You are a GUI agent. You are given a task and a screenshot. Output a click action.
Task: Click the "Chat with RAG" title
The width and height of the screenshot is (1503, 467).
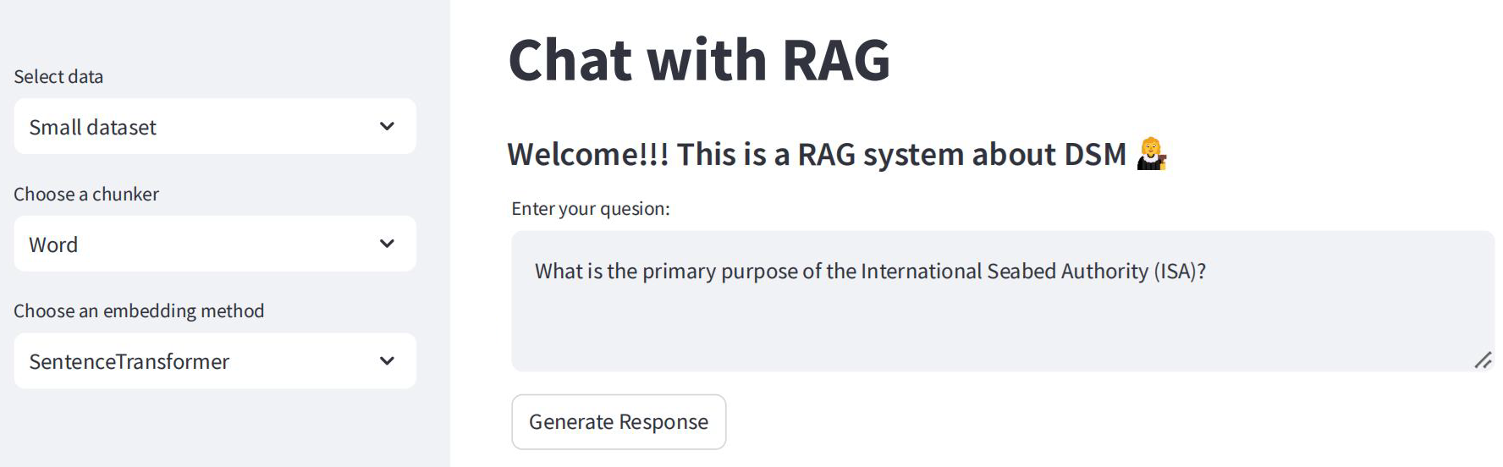[699, 60]
